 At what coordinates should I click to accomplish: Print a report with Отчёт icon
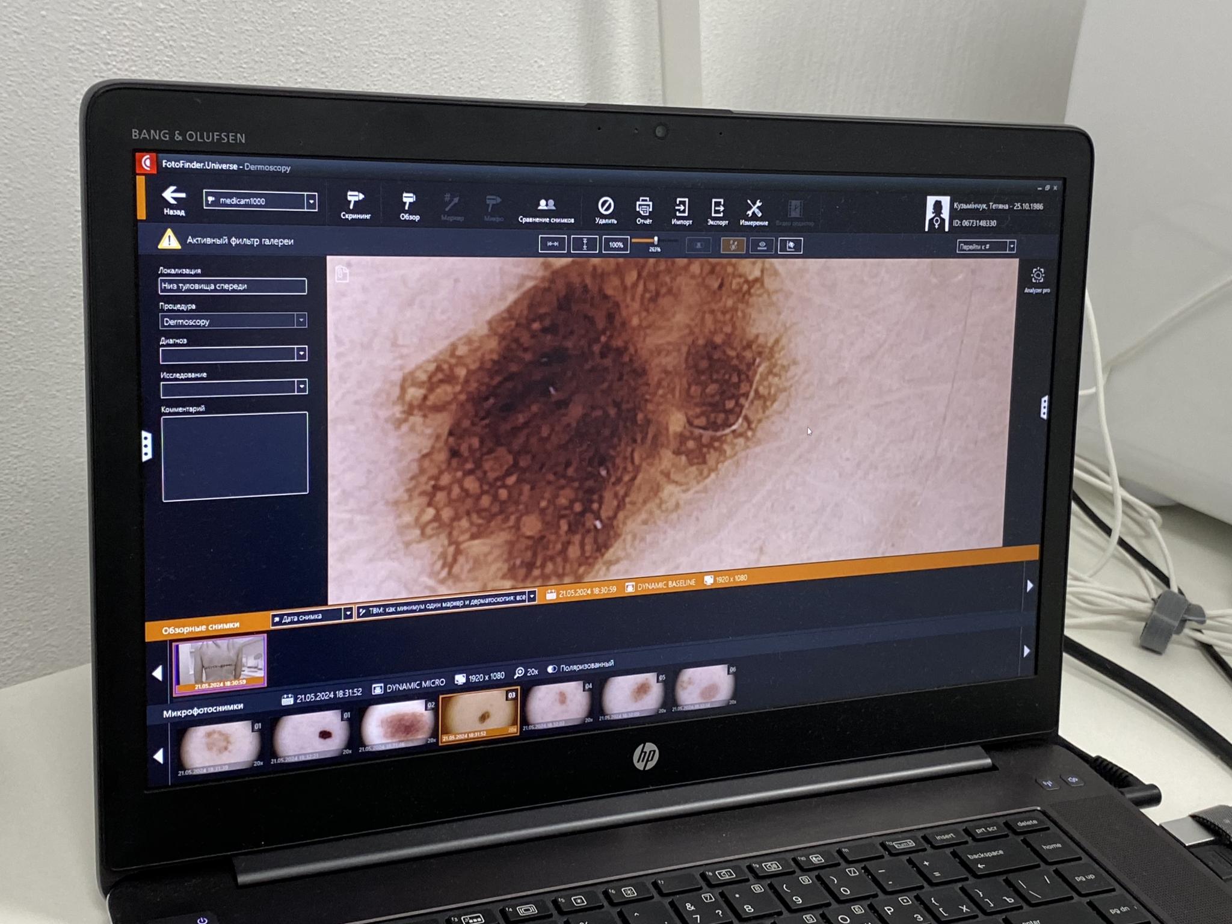[644, 208]
